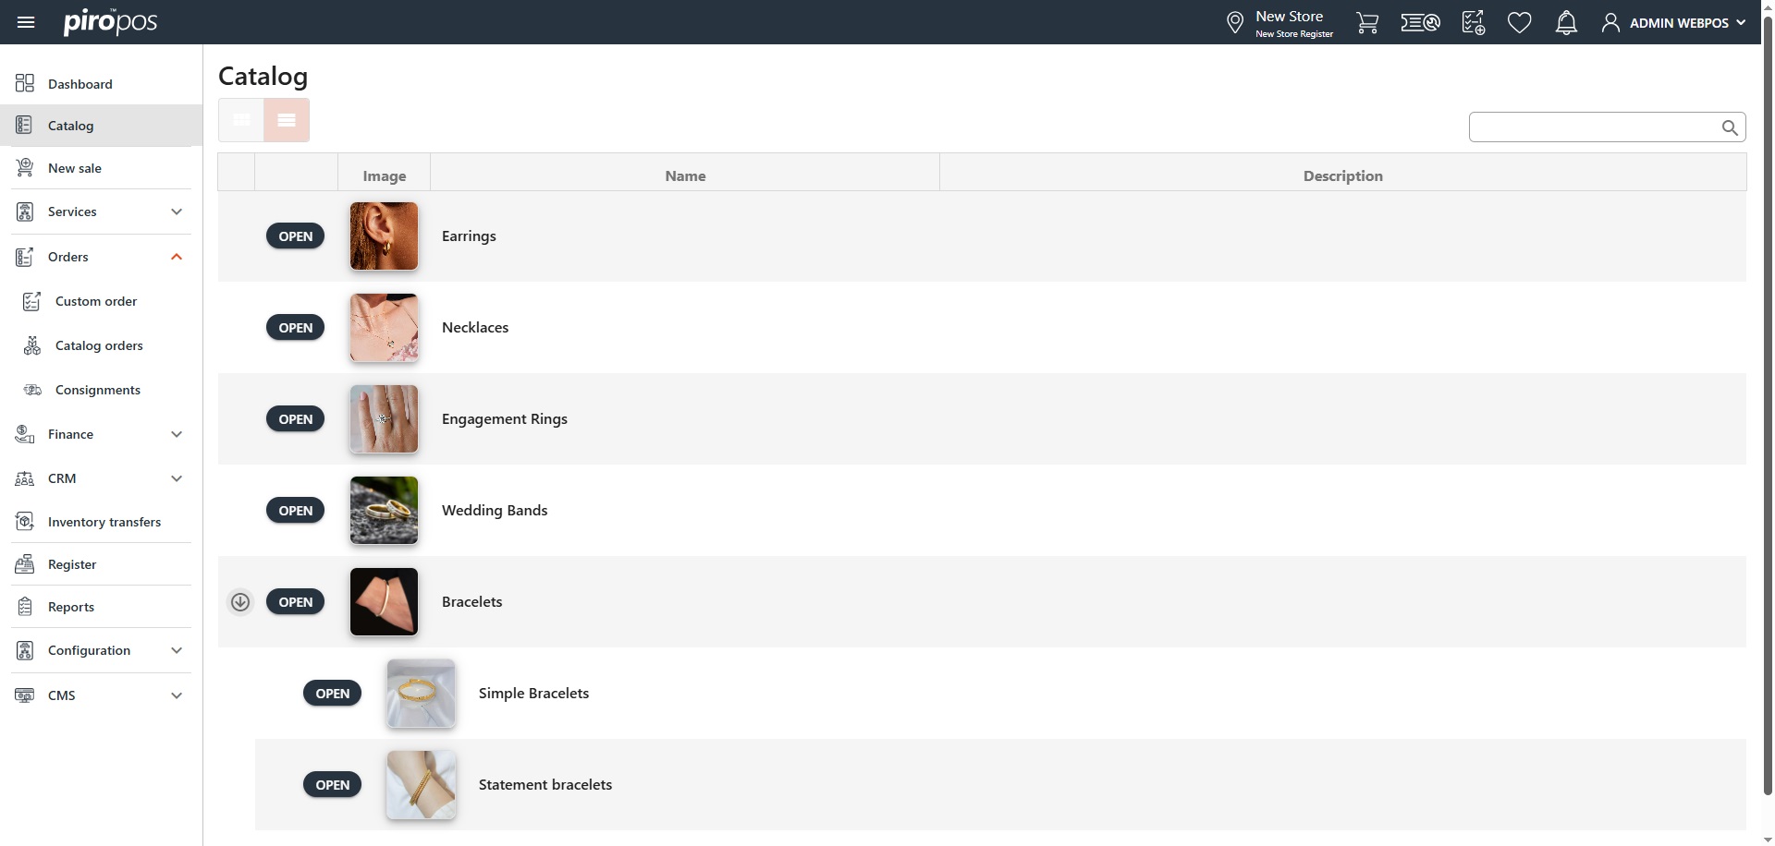1775x846 pixels.
Task: Click the store location pin icon
Action: [1234, 22]
